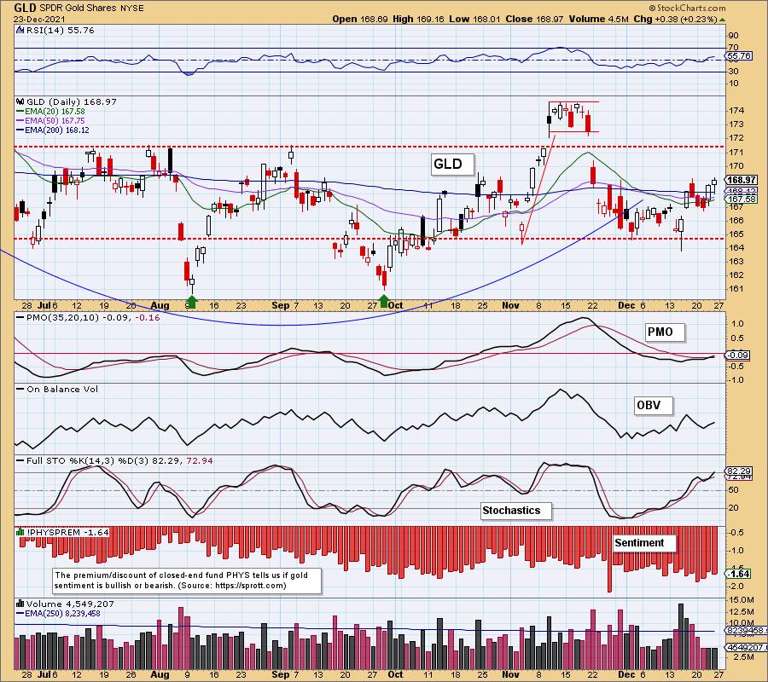Click the Stochastics annotation box
768x682 pixels.
[516, 511]
